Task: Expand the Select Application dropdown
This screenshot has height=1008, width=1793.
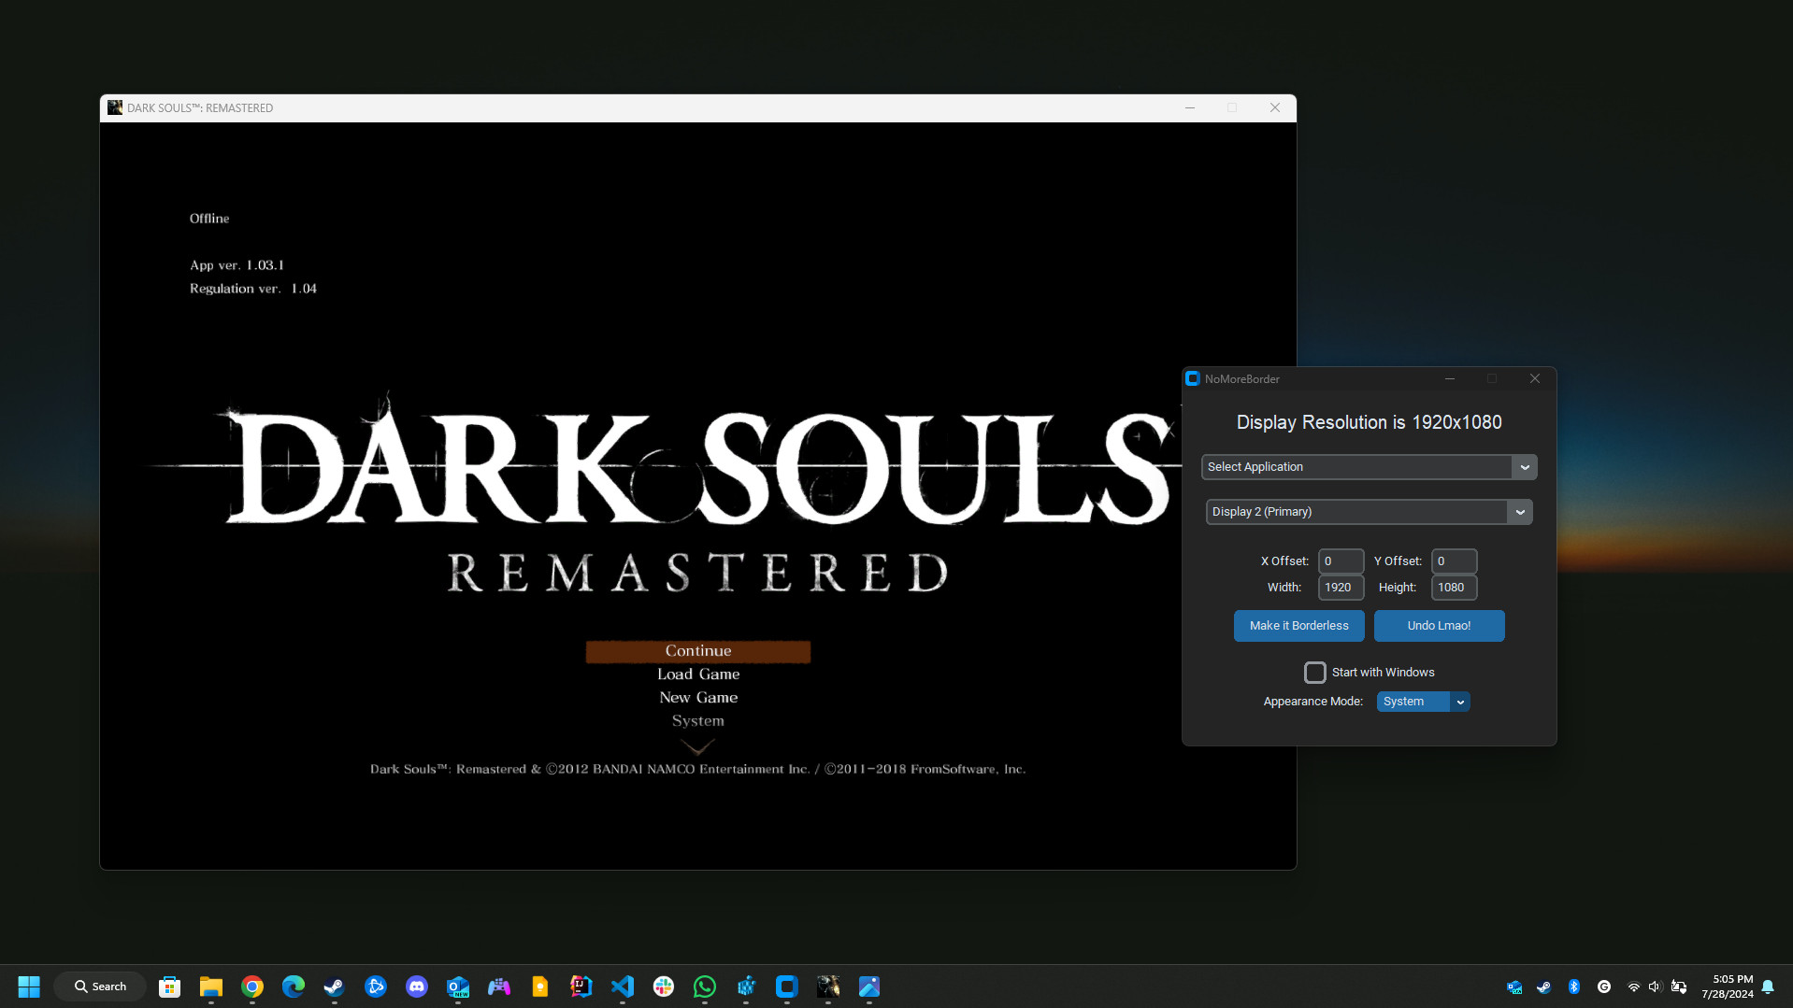Action: tap(1369, 467)
